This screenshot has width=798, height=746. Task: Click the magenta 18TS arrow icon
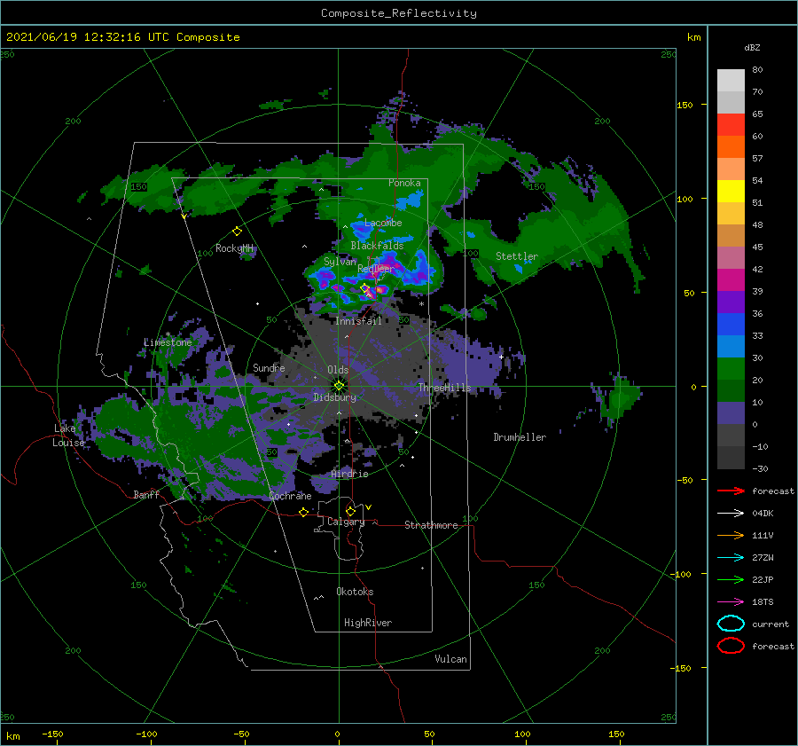731,601
